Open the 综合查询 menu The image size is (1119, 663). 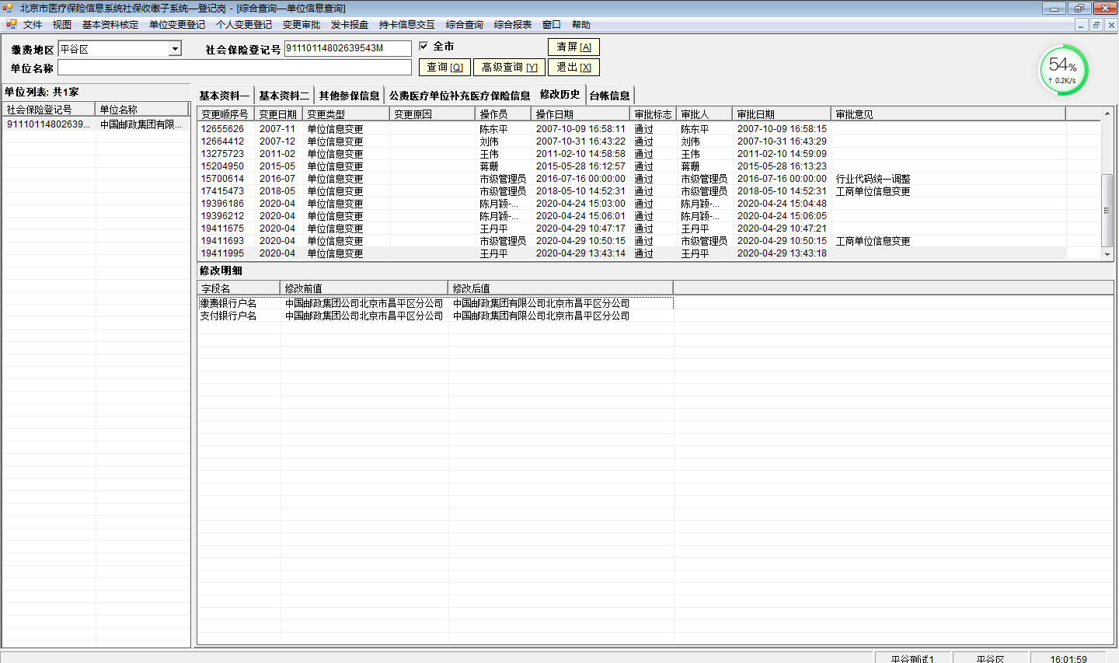(464, 25)
